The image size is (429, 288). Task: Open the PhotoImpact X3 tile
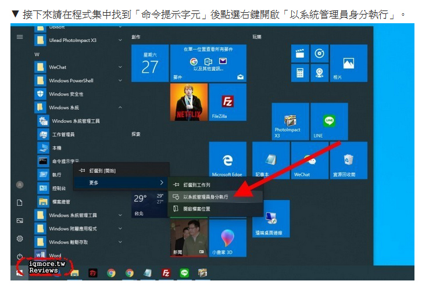point(290,122)
